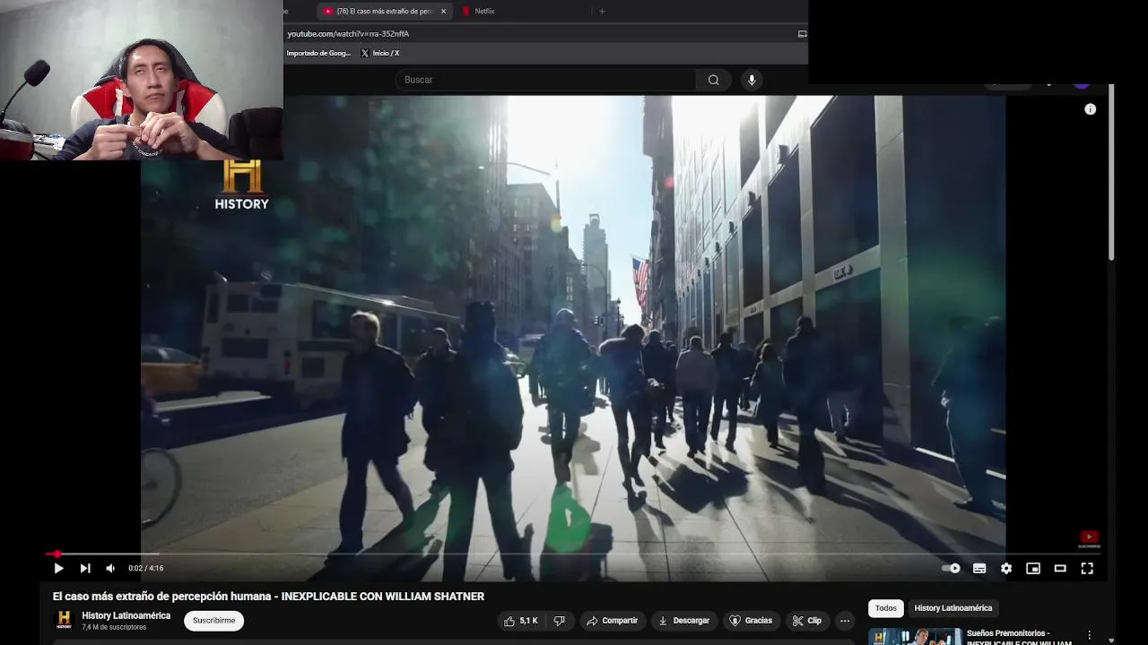Viewport: 1148px width, 645px height.
Task: Close the YouTube browser tab
Action: (x=443, y=12)
